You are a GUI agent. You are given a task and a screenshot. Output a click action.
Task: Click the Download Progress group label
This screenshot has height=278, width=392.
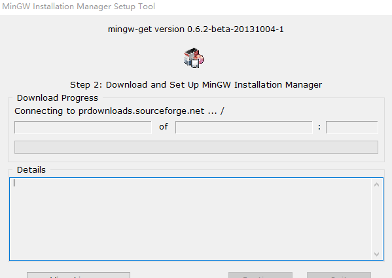coord(57,98)
